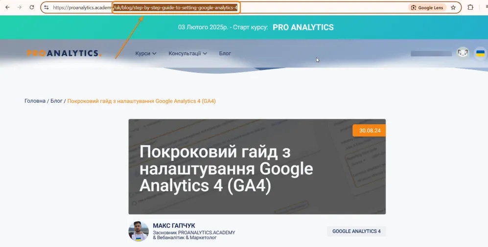Screen dimensions: 488x247
Task: Click author name МАКС ГАПЧУК
Action: point(174,225)
